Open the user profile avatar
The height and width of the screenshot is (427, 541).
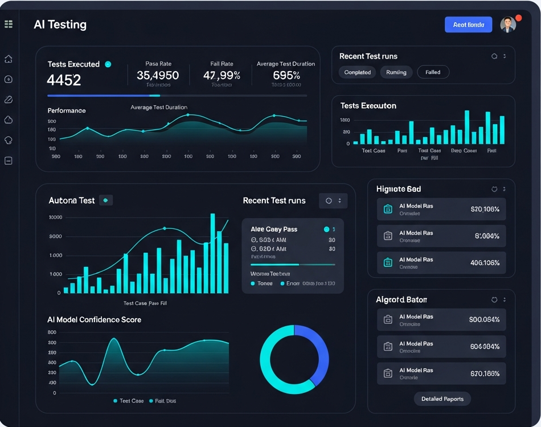[x=507, y=24]
